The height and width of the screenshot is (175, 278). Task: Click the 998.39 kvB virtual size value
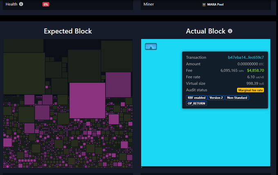[x=255, y=83]
